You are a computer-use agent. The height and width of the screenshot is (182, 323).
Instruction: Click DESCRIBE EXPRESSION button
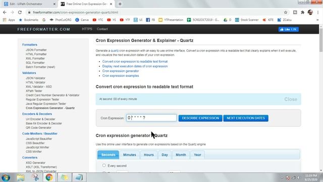(x=200, y=118)
